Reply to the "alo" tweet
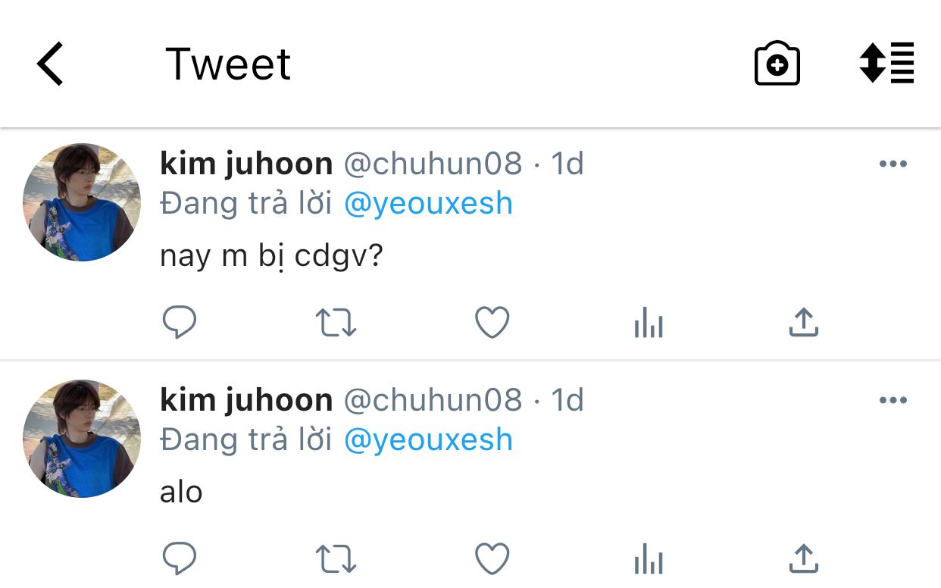The width and height of the screenshot is (941, 588). click(x=180, y=560)
